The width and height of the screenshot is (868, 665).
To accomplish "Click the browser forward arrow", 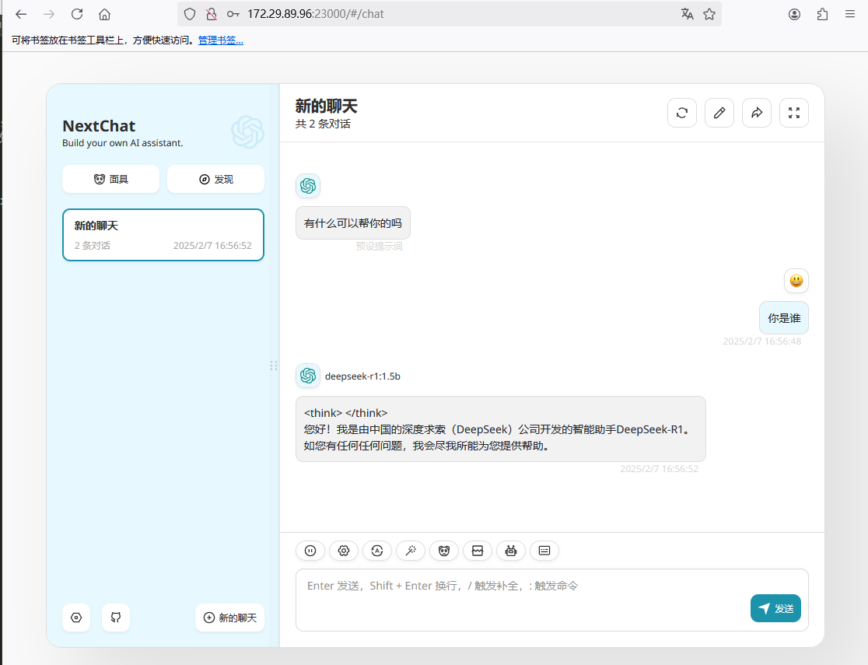I will (x=49, y=15).
